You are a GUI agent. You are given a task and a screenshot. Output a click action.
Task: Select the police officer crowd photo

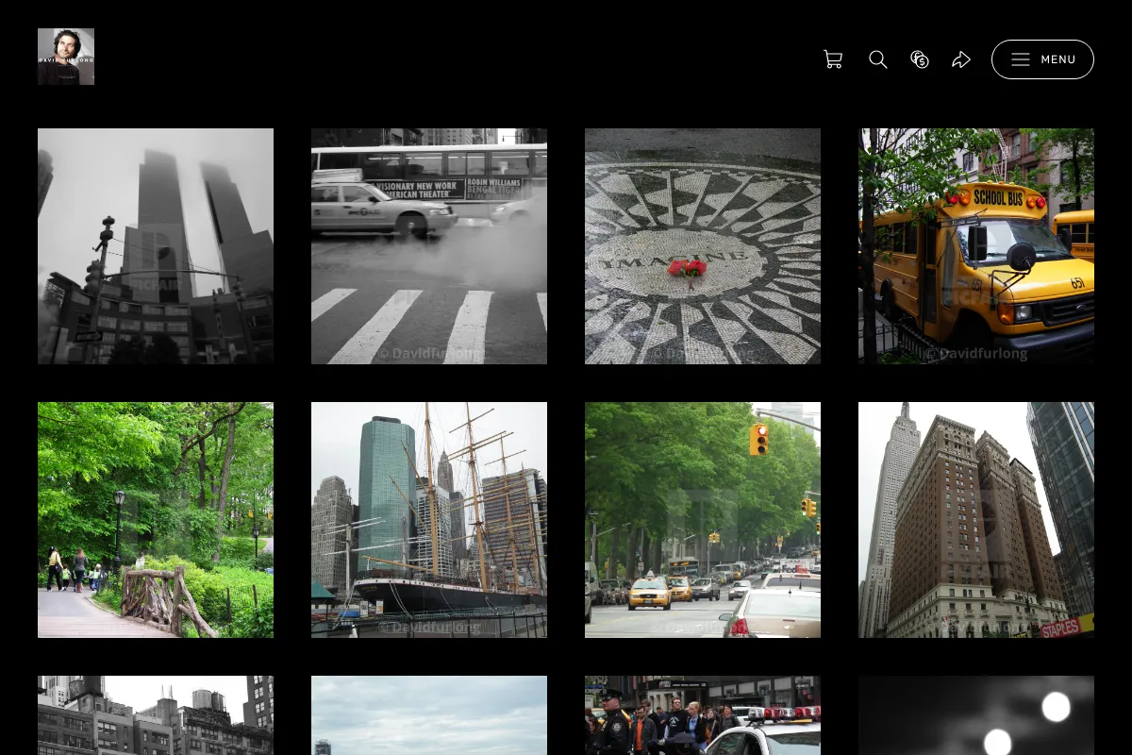point(703,715)
